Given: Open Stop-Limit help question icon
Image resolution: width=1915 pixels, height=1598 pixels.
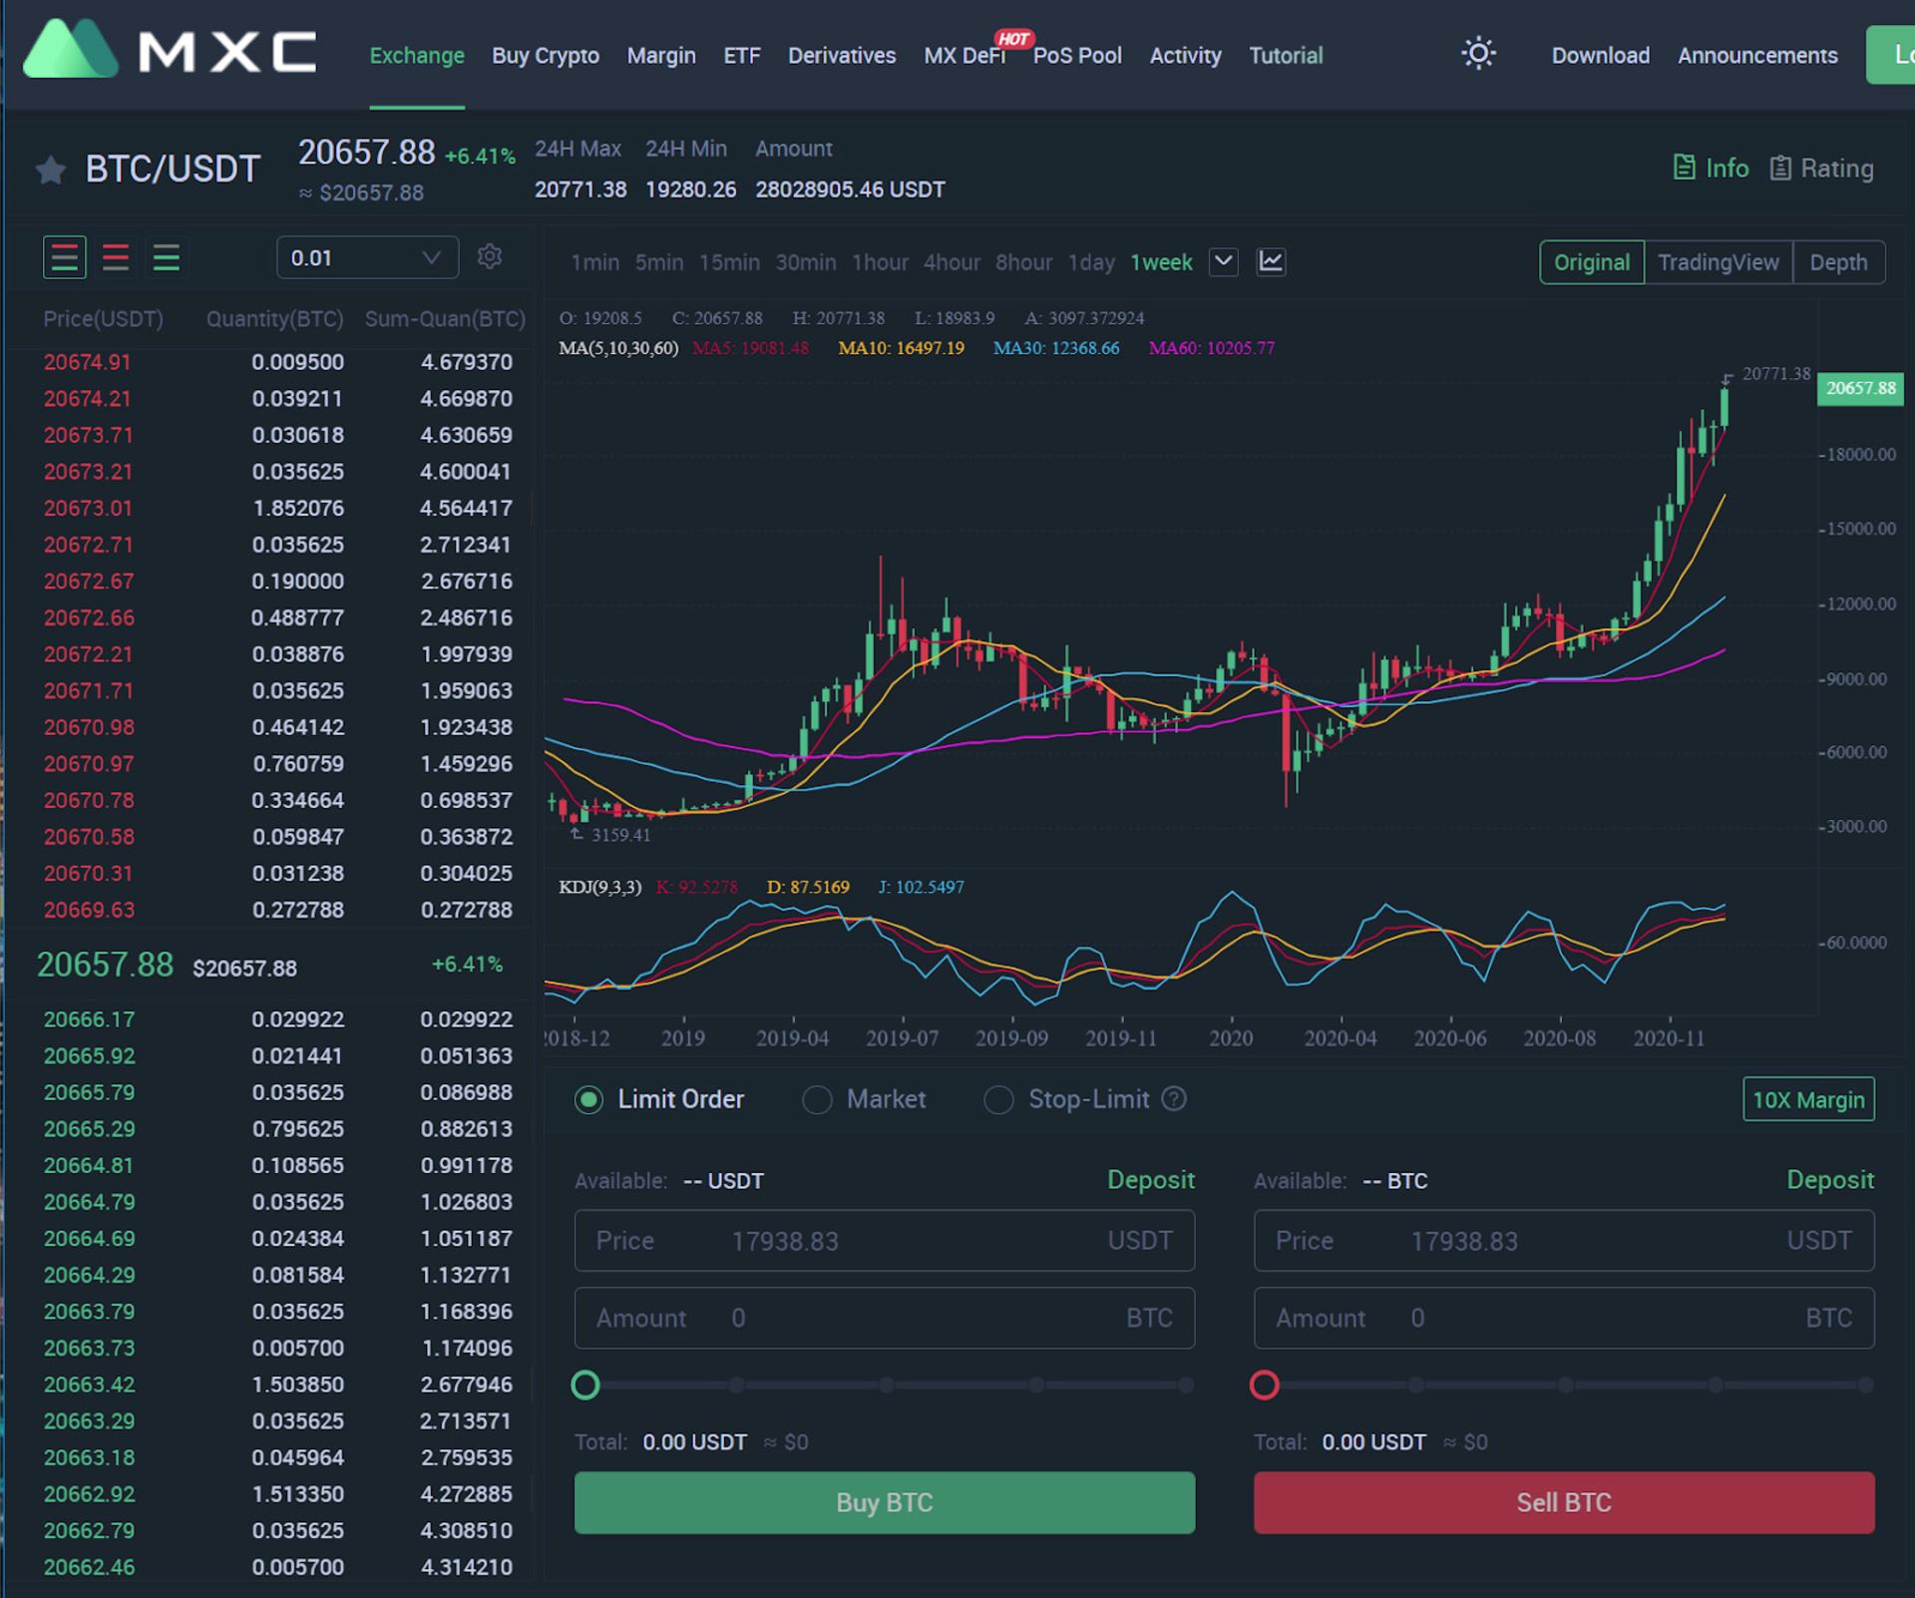Looking at the screenshot, I should (1175, 1099).
